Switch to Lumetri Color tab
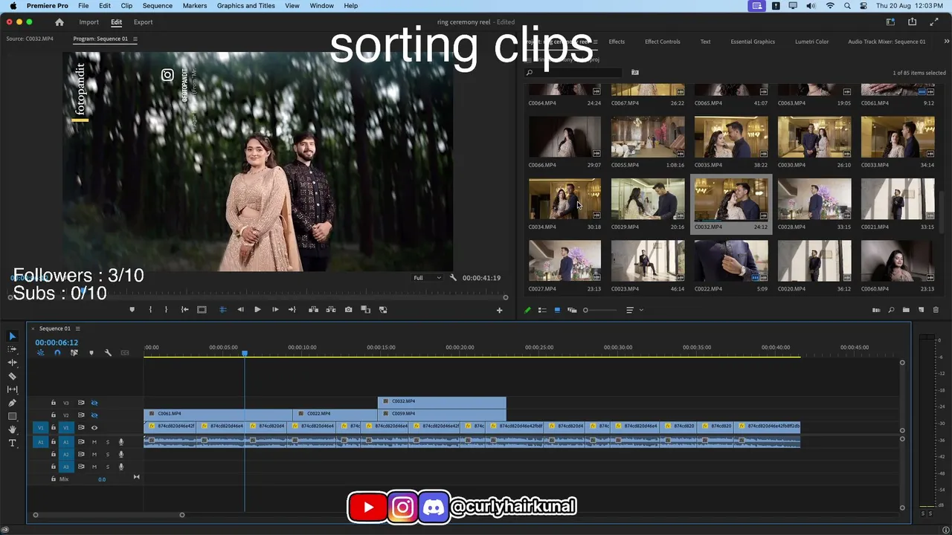The height and width of the screenshot is (535, 952). (811, 42)
